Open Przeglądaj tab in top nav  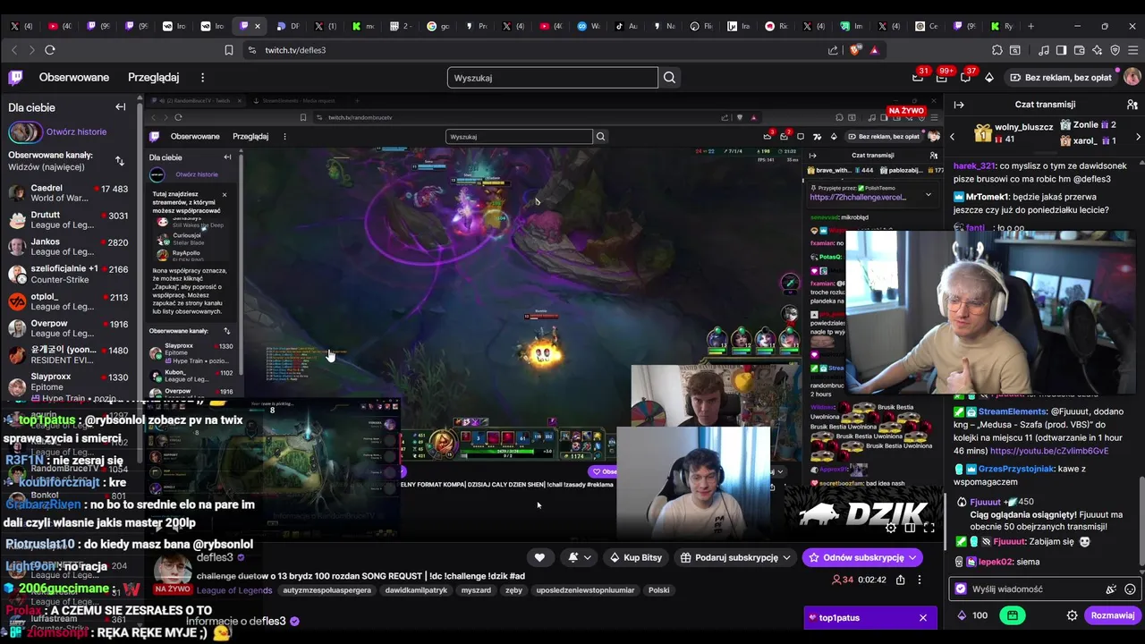[153, 78]
